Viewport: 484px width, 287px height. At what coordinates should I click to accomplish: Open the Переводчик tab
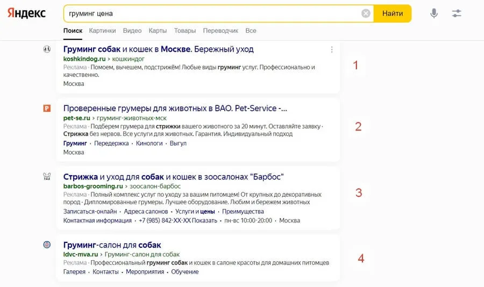[x=220, y=31]
